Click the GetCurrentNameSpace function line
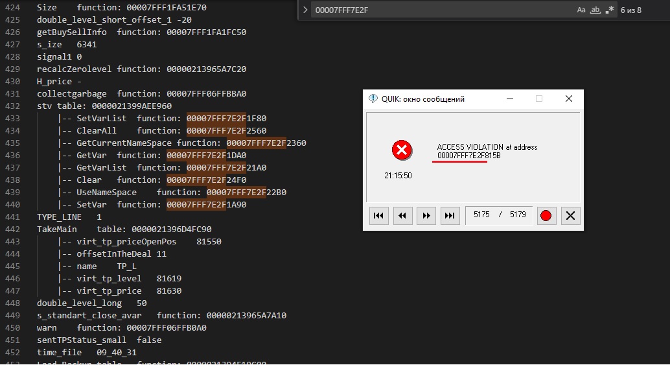Viewport: 670px width, 365px height. click(182, 143)
